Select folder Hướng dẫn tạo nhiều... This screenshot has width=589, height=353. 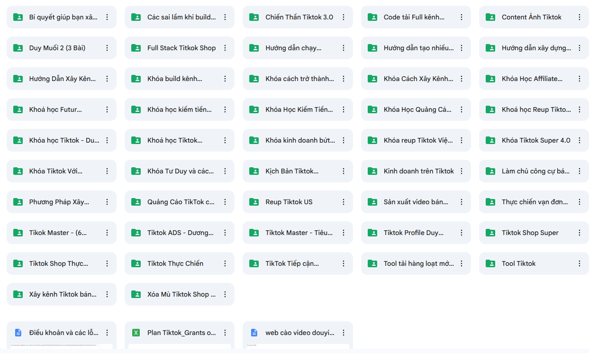coord(416,48)
